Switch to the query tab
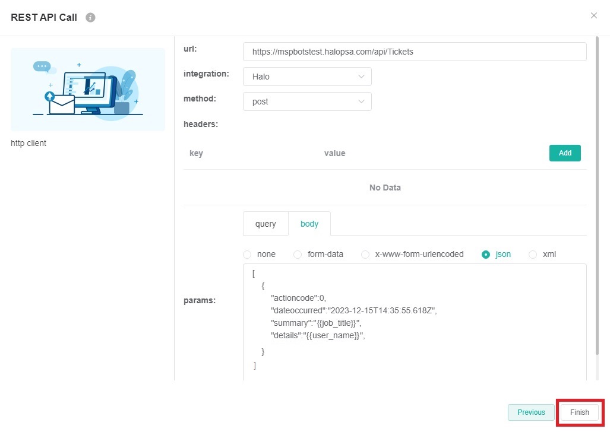The height and width of the screenshot is (432, 610). [266, 224]
